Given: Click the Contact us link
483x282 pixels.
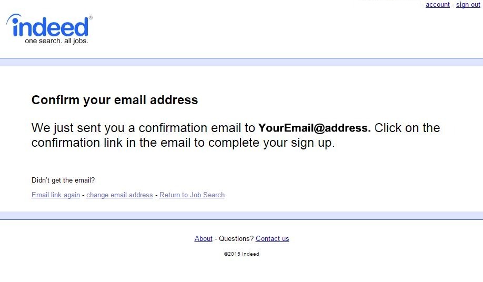Looking at the screenshot, I should (272, 239).
